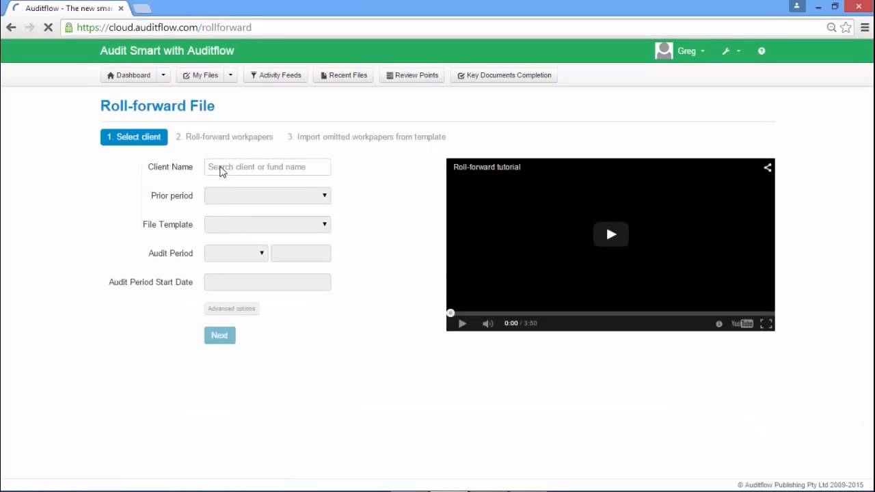Expand the My Files dropdown arrow
The height and width of the screenshot is (492, 875).
(230, 75)
